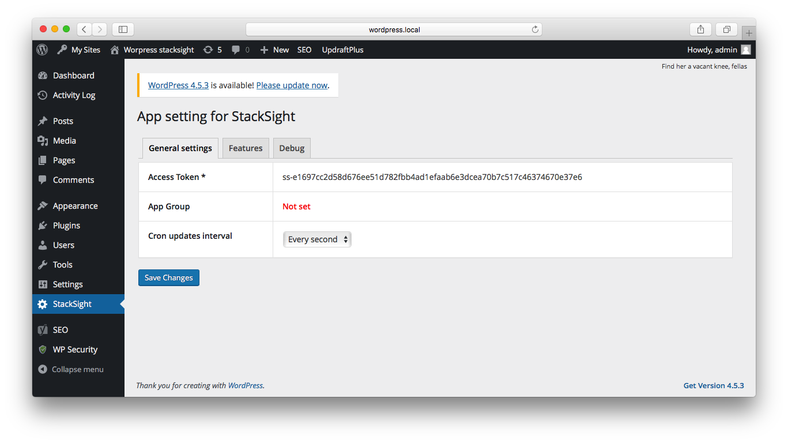Open Activity Log label in the sidebar

tap(74, 95)
